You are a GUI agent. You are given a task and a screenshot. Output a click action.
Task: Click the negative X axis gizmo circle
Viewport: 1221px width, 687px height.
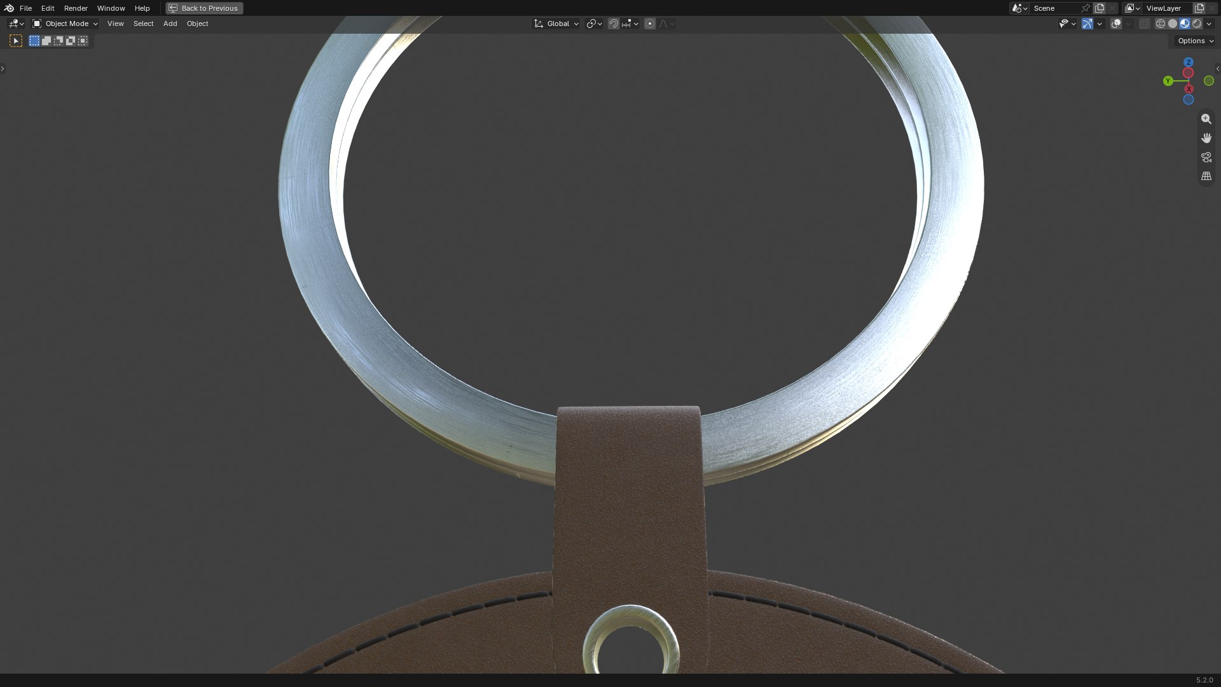point(1188,73)
